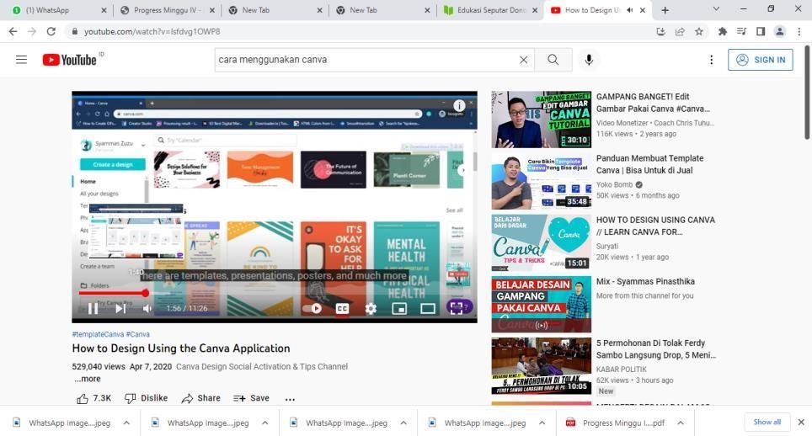Open the Progress Minggu pdf download
This screenshot has height=436, width=812.
tap(615, 423)
